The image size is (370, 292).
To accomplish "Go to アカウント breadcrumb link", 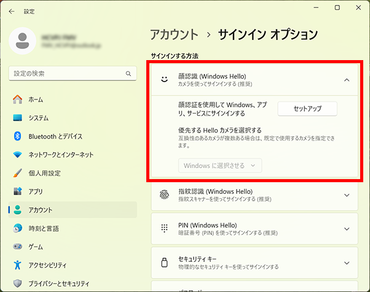I will (174, 34).
